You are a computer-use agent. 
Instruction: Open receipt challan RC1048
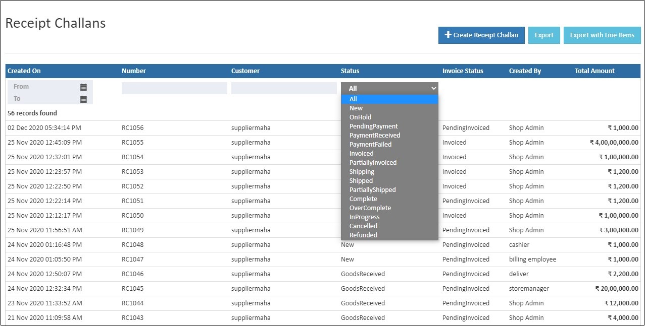(x=133, y=245)
